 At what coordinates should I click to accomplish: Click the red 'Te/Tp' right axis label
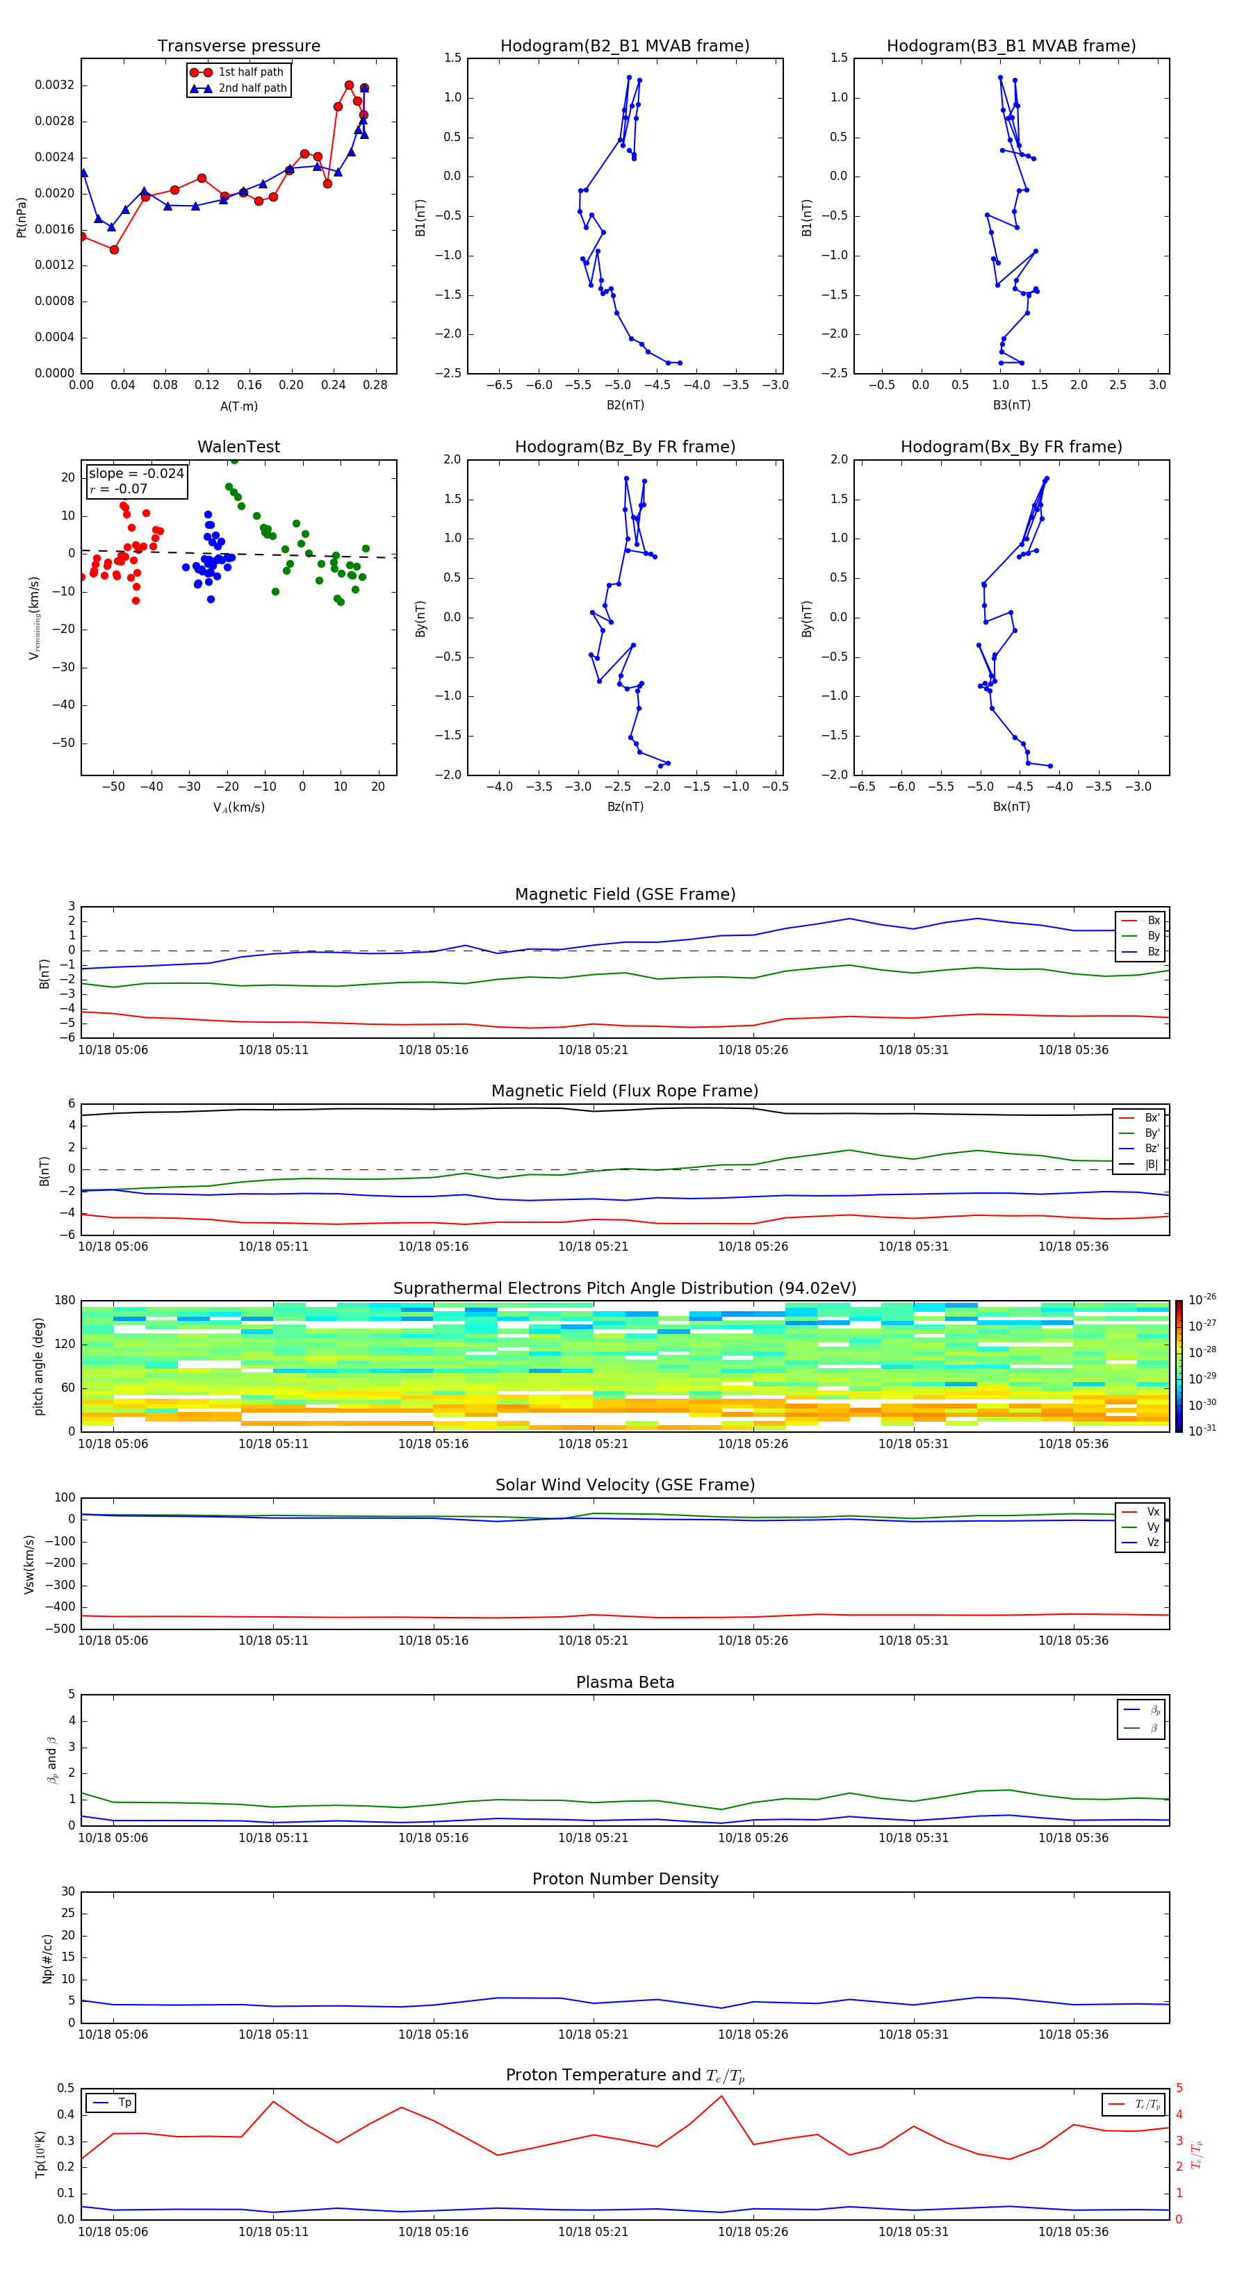pos(1197,2154)
